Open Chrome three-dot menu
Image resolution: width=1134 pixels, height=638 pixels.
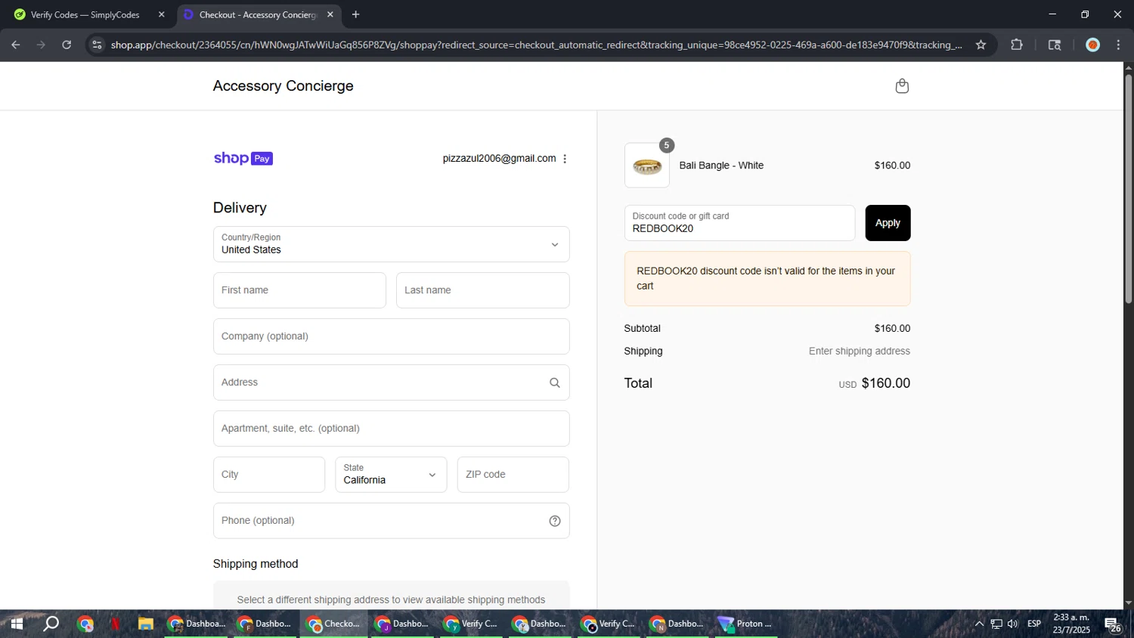tap(1119, 45)
